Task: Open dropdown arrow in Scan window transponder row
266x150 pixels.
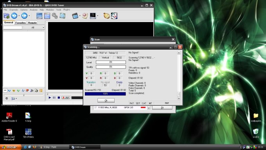Action: pyautogui.click(x=149, y=108)
